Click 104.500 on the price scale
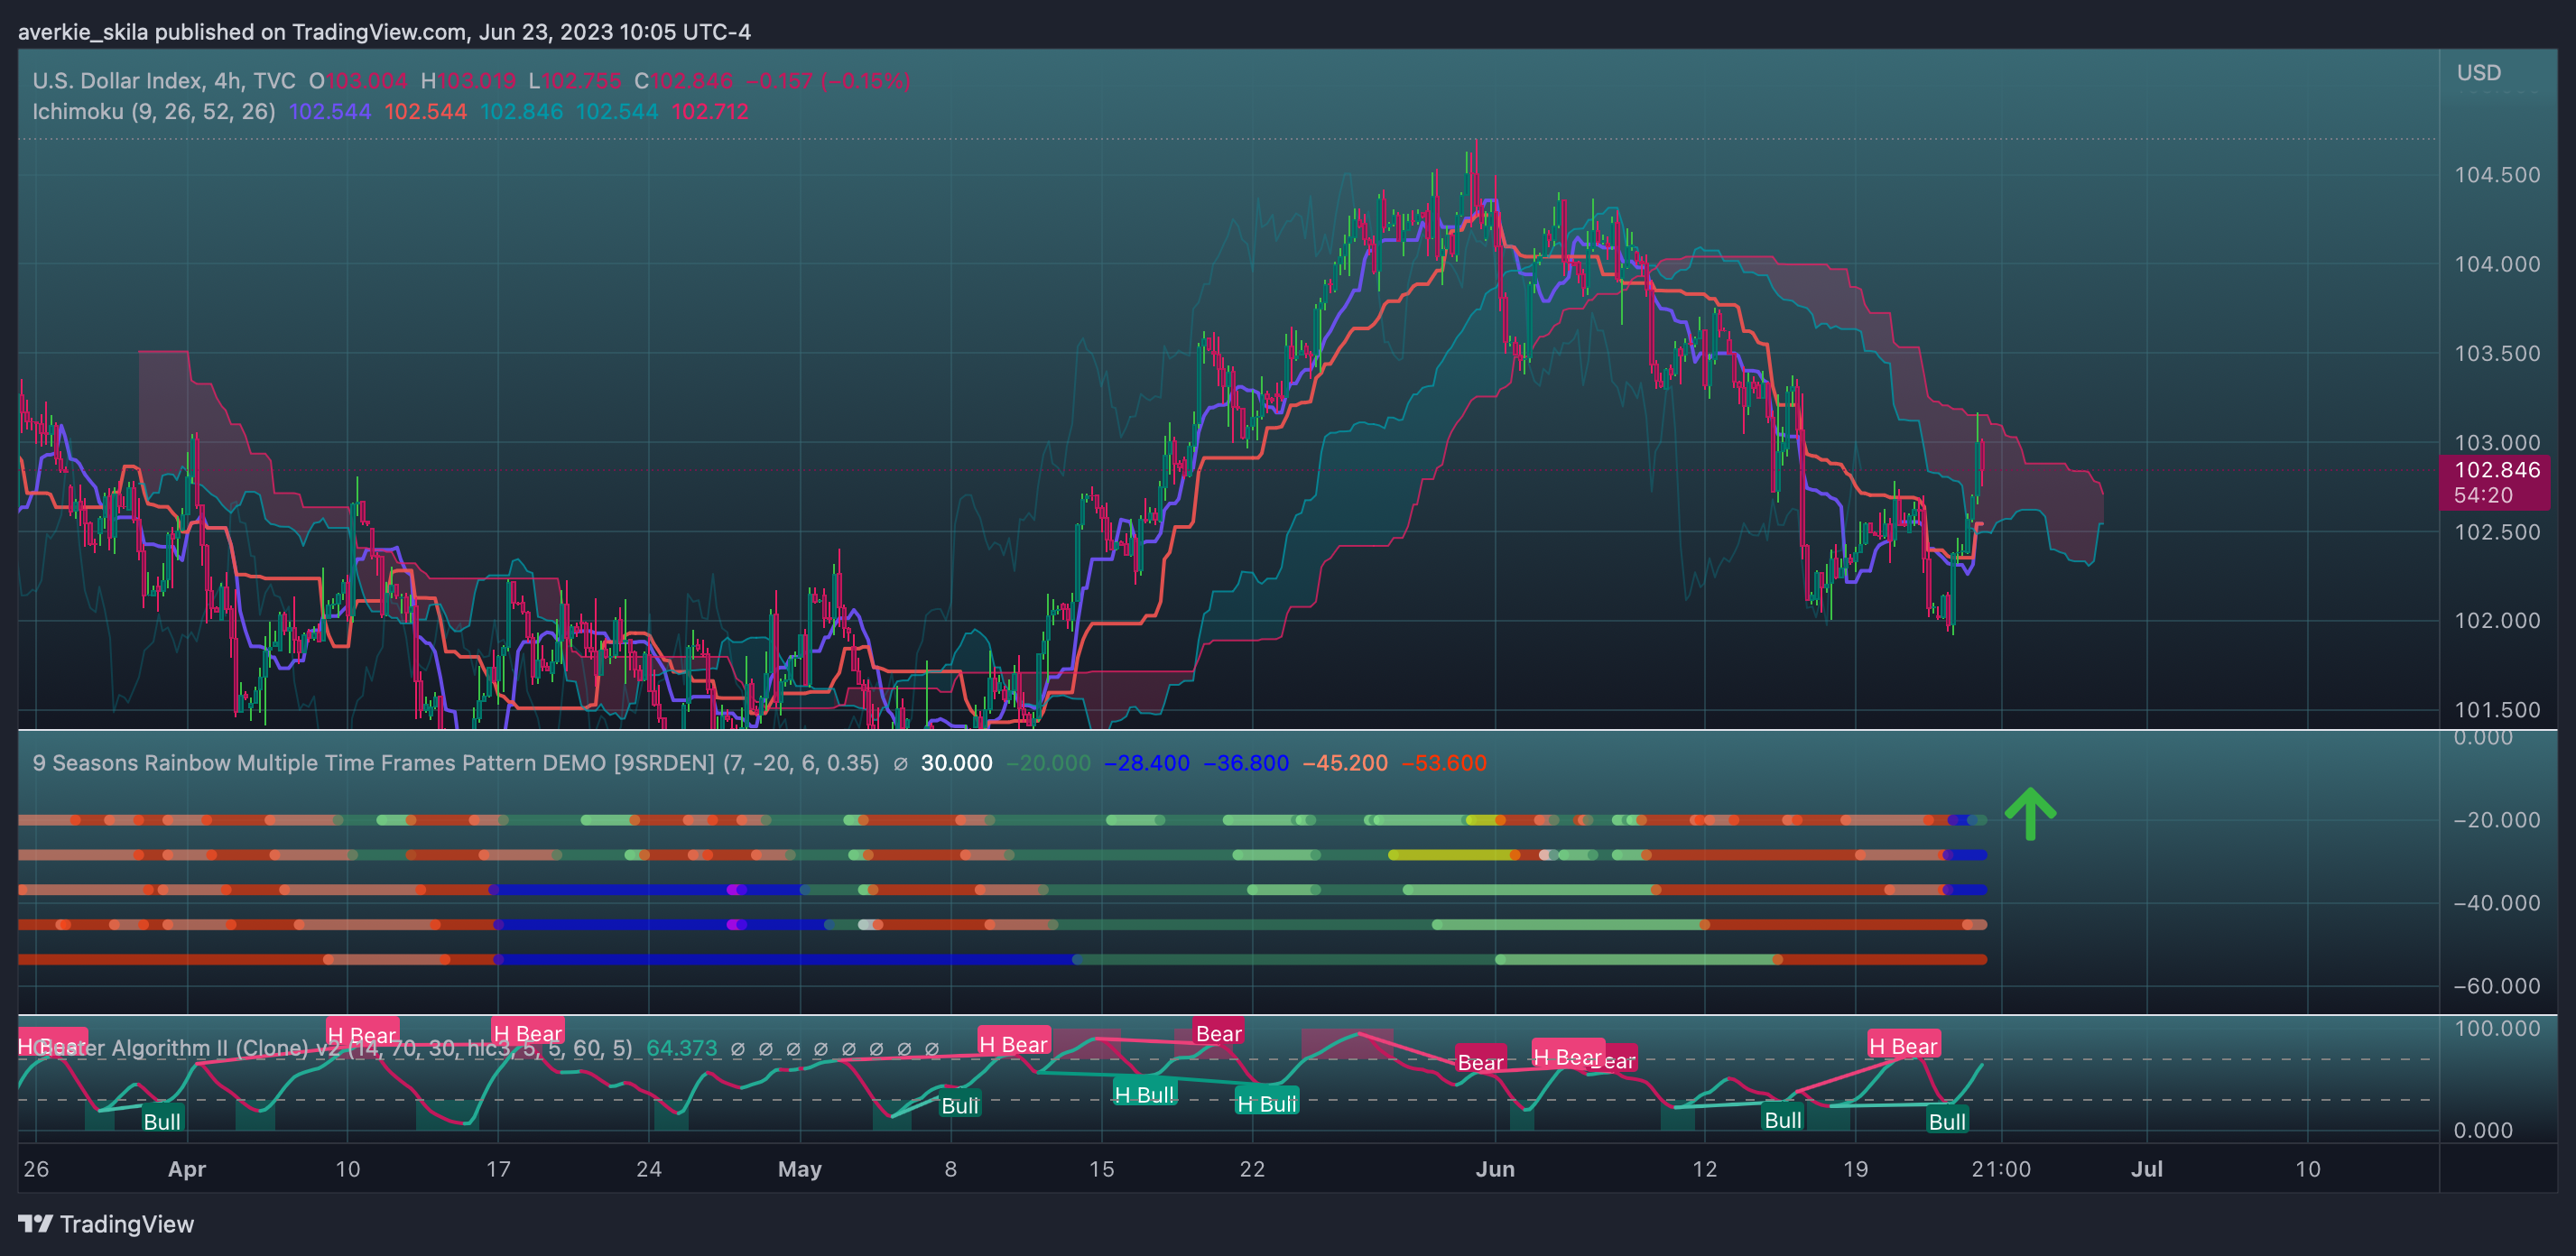The image size is (2576, 1256). pyautogui.click(x=2497, y=175)
